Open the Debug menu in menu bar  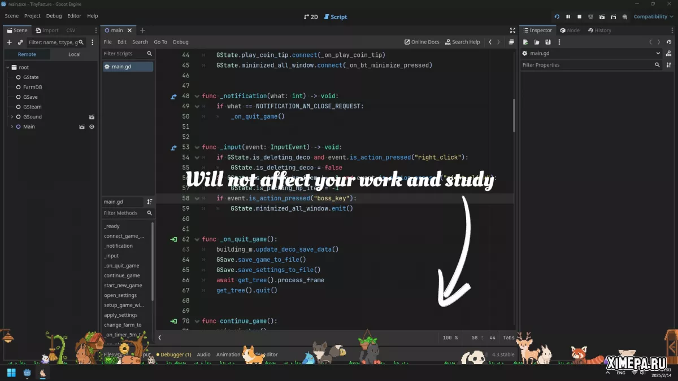54,16
